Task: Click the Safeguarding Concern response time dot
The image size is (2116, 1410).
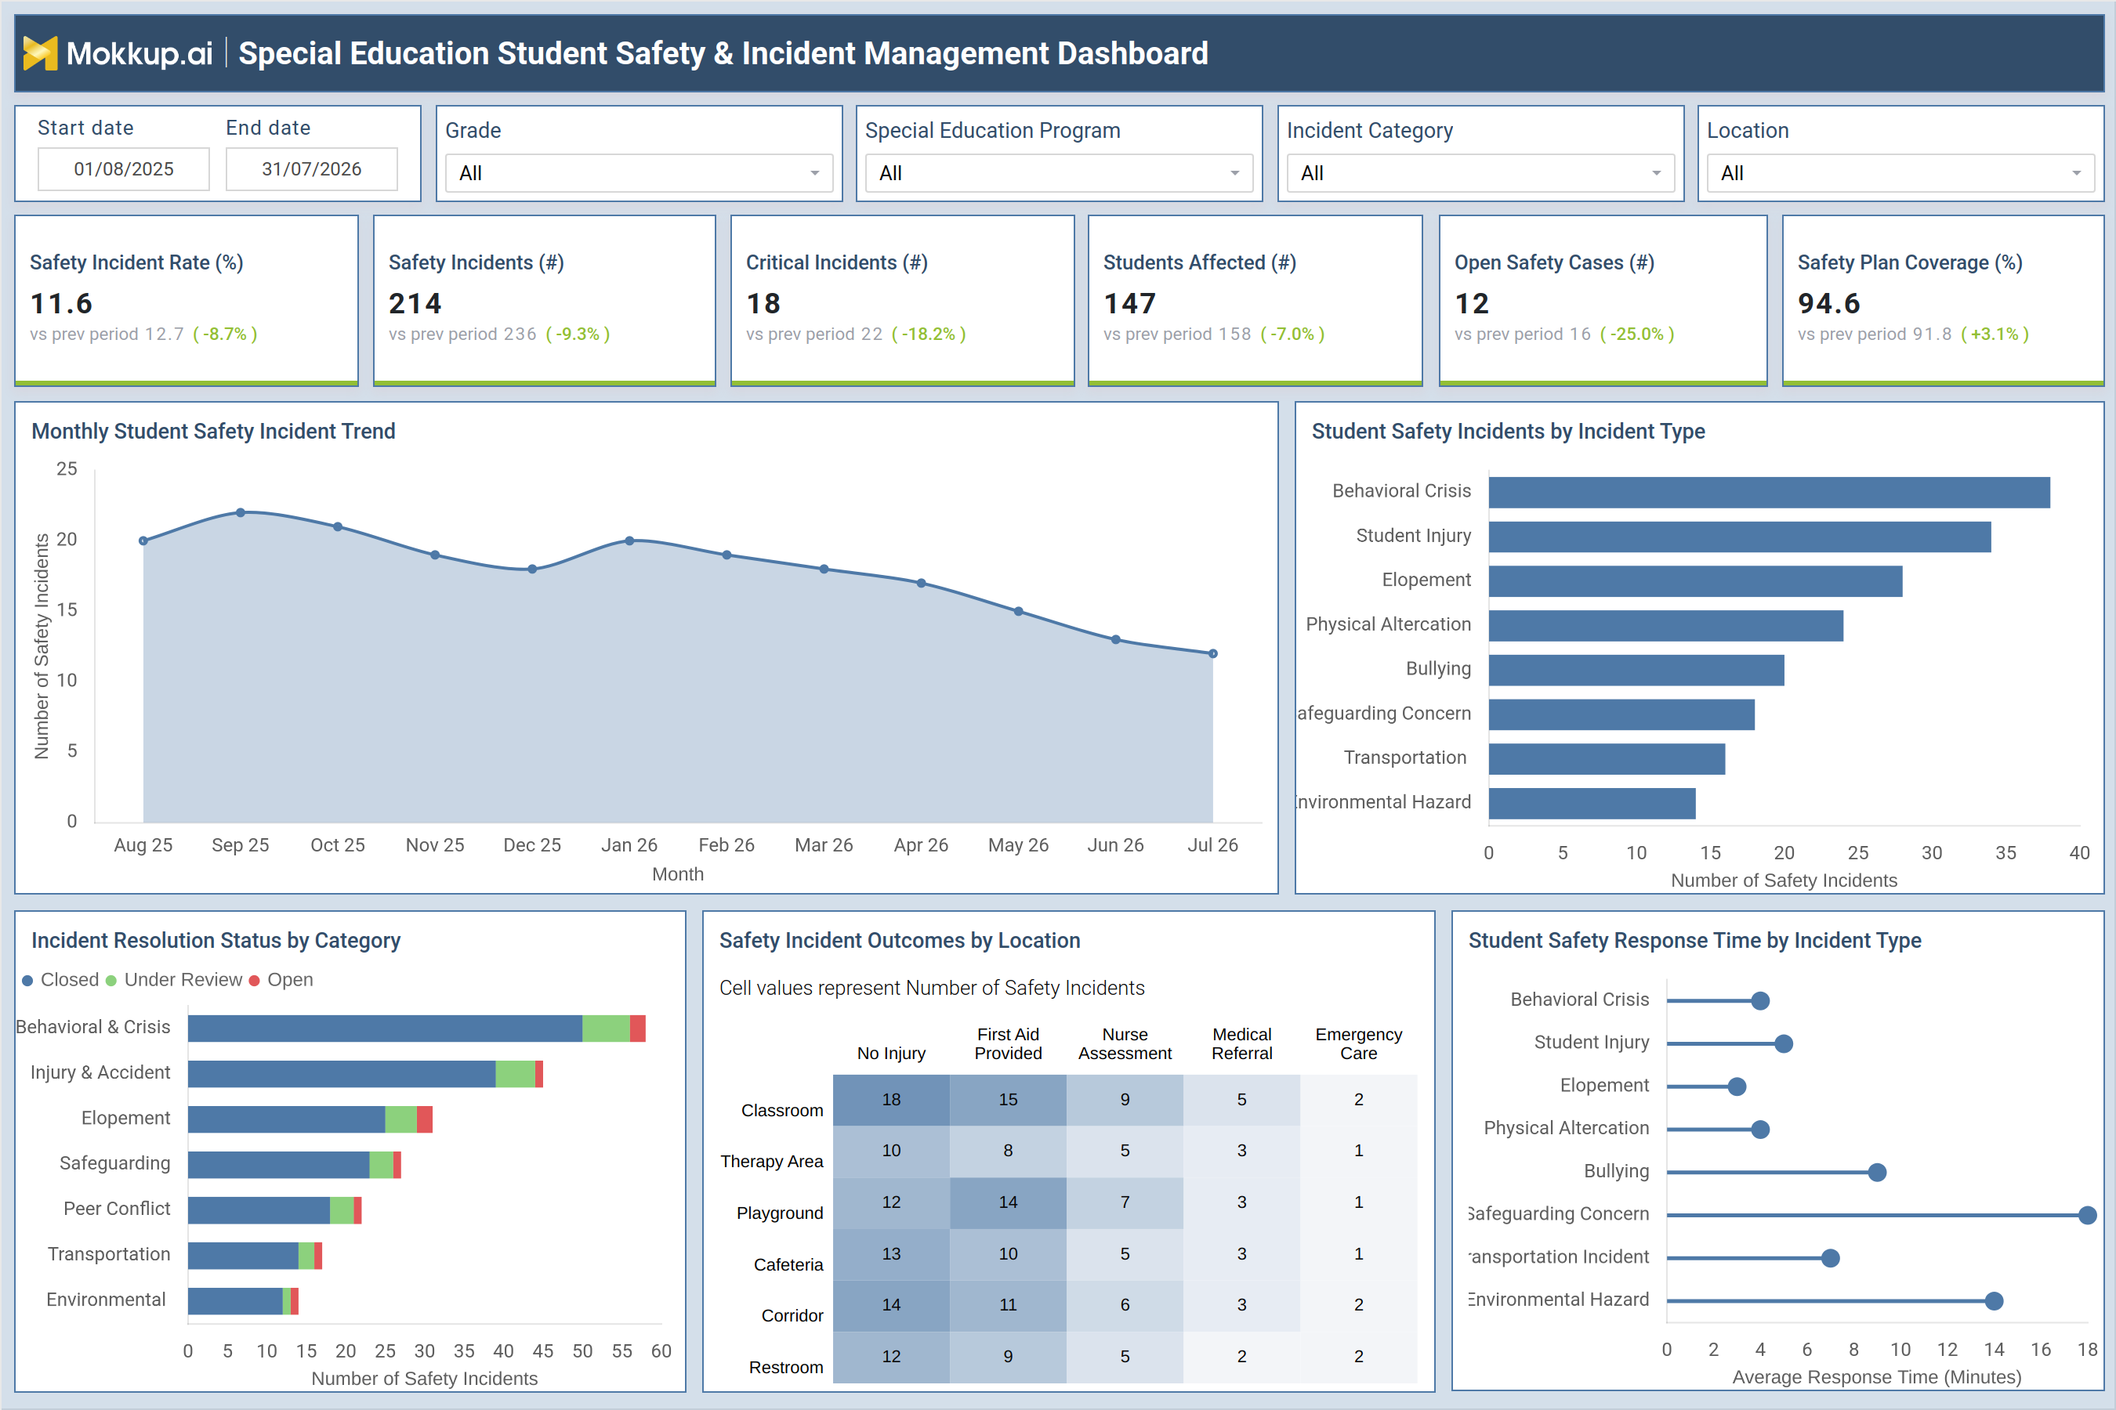Action: coord(2087,1216)
